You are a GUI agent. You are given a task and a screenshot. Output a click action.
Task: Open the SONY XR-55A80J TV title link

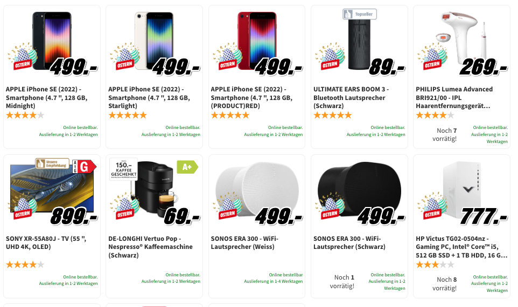pyautogui.click(x=46, y=243)
